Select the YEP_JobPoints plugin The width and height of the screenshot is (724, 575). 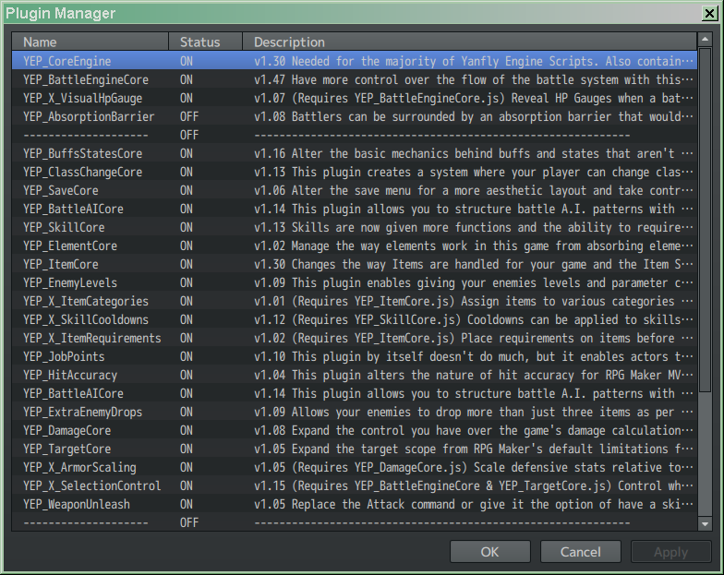[x=355, y=356]
